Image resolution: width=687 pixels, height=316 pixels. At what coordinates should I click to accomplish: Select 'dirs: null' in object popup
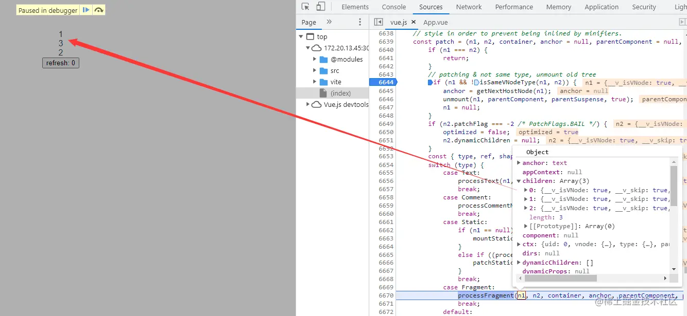[x=541, y=253]
